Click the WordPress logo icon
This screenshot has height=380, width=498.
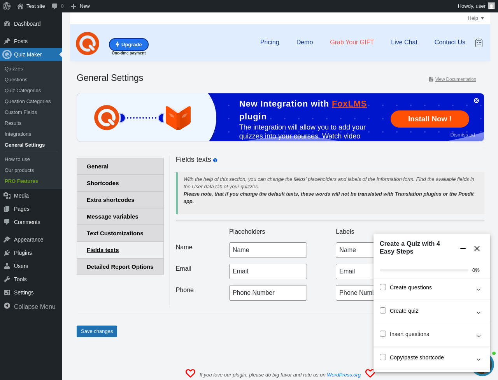(x=7, y=6)
